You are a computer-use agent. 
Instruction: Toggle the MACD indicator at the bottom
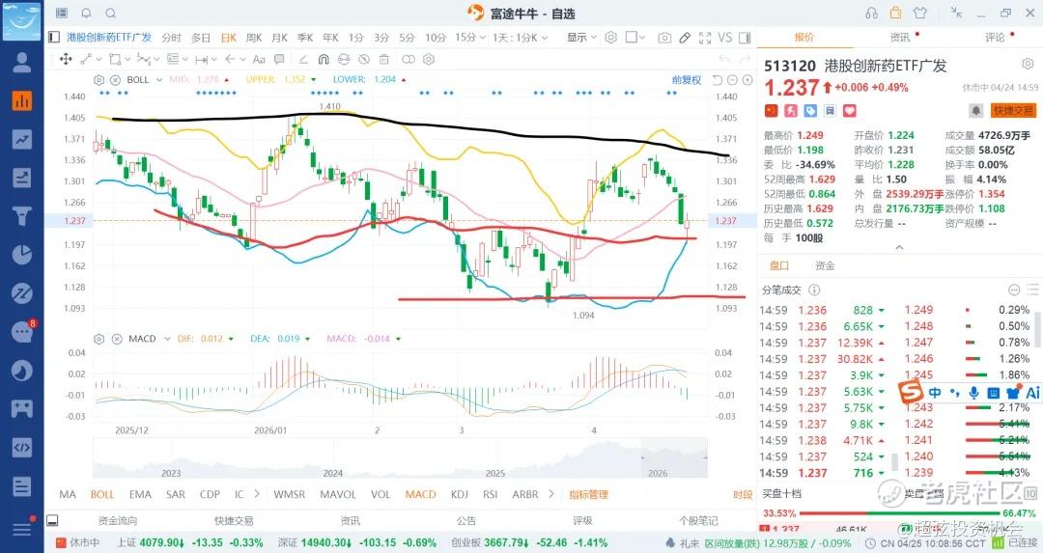point(420,494)
